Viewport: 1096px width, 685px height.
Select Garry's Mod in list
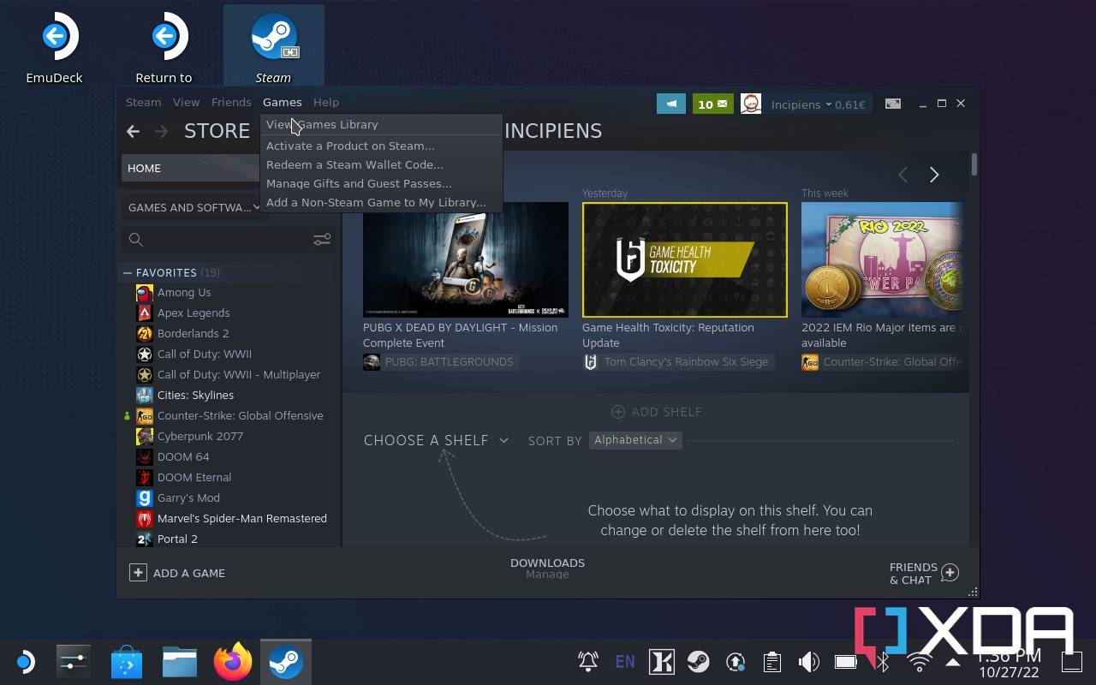(188, 497)
